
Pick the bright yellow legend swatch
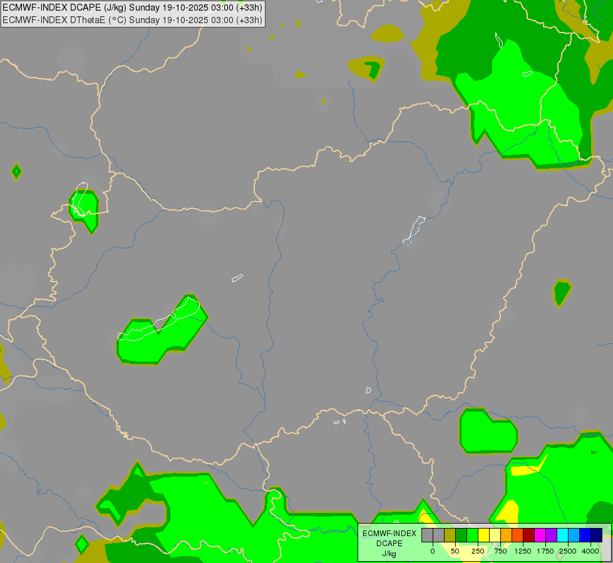pos(483,535)
